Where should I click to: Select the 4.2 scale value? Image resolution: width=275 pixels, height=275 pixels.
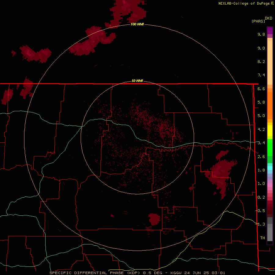pyautogui.click(x=261, y=130)
